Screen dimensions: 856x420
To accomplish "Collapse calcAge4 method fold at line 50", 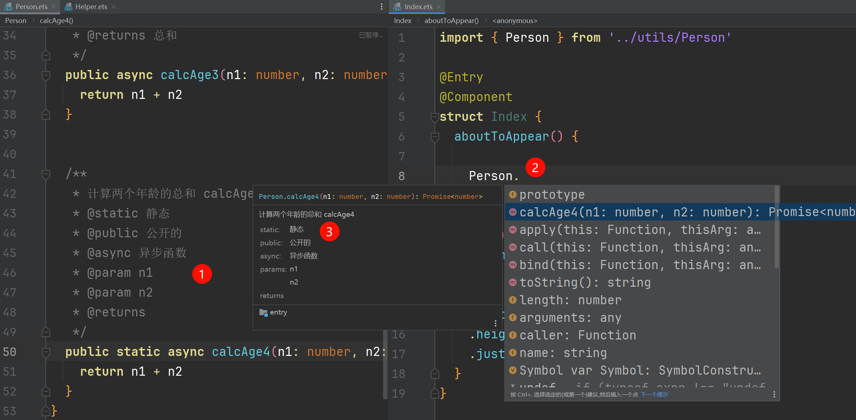I will (46, 352).
